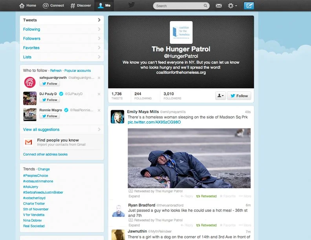
Task: Open Emily Maya Mills avatar
Action: pyautogui.click(x=117, y=116)
